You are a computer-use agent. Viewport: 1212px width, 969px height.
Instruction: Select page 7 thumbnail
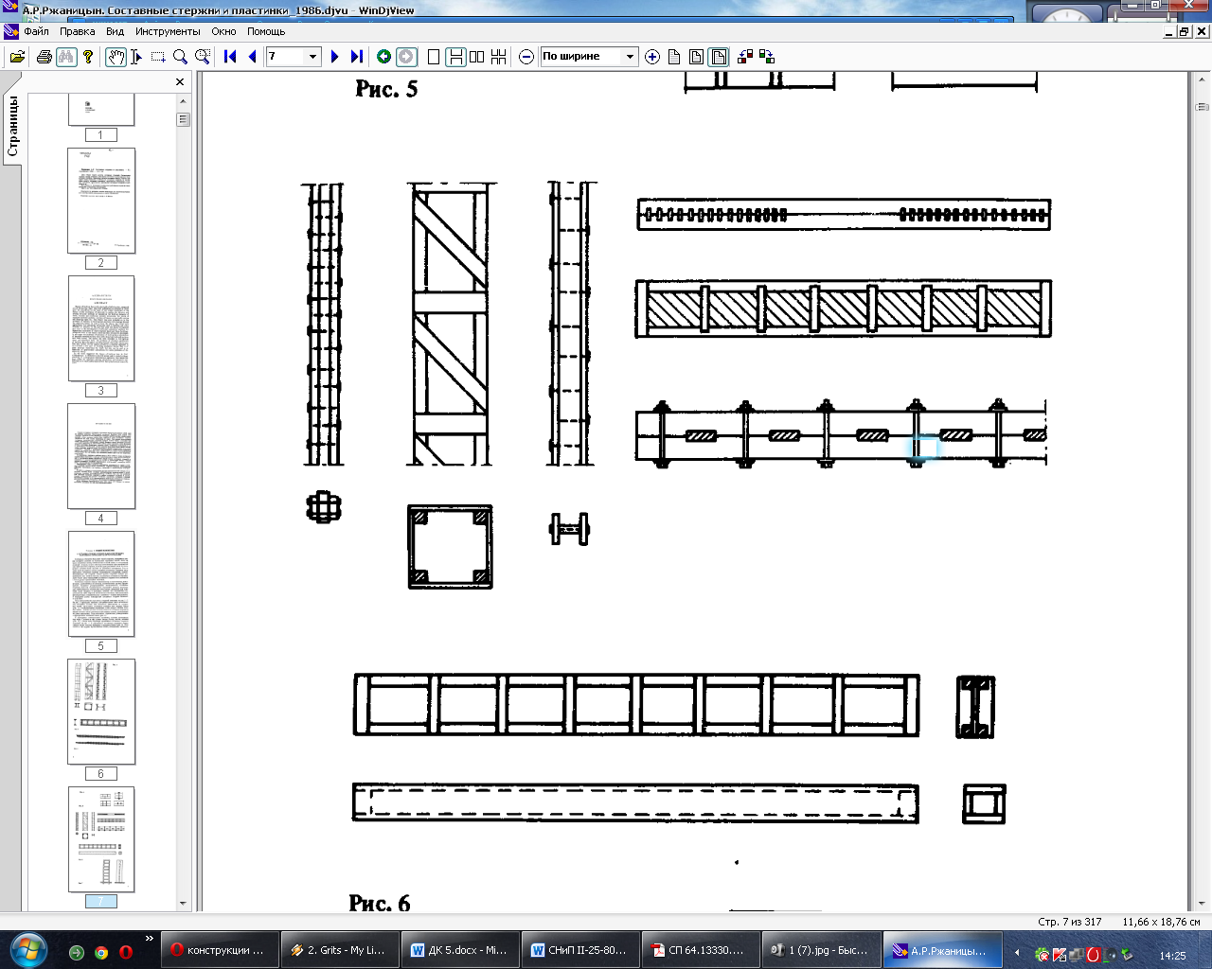point(101,839)
